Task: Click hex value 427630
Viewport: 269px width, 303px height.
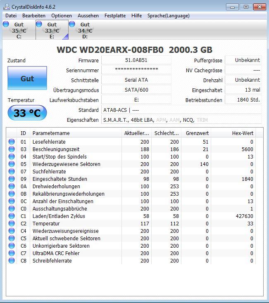Action: (245, 216)
